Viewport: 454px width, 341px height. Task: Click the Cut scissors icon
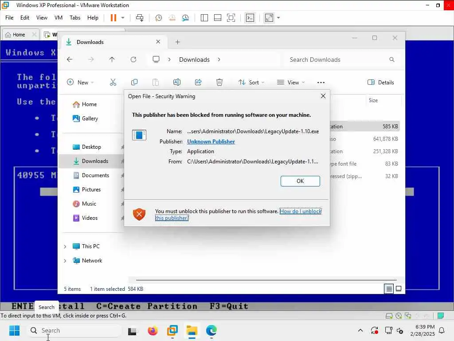(113, 82)
